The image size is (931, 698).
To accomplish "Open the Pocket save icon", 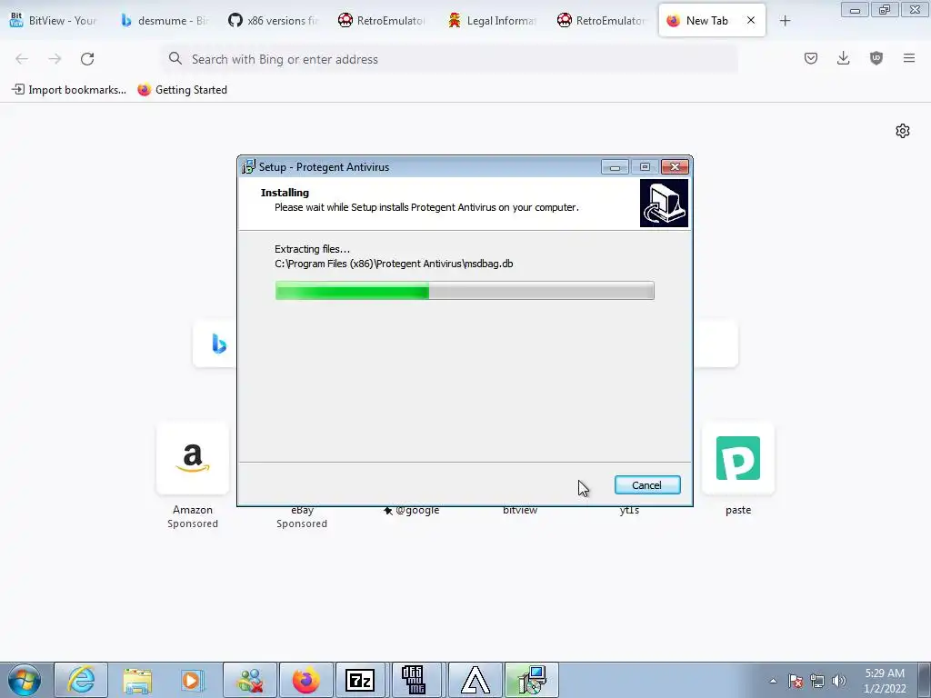I will pyautogui.click(x=811, y=58).
